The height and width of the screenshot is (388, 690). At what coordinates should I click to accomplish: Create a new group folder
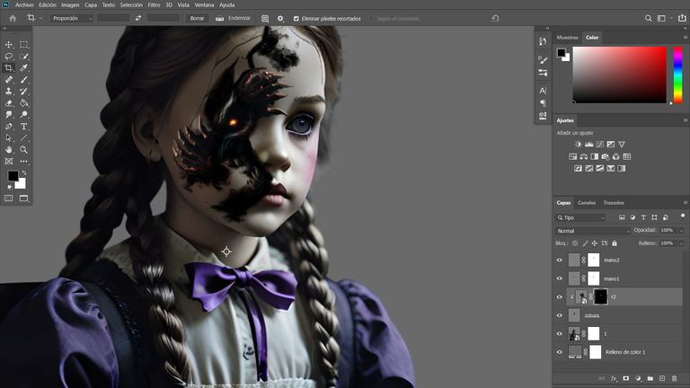pyautogui.click(x=650, y=378)
